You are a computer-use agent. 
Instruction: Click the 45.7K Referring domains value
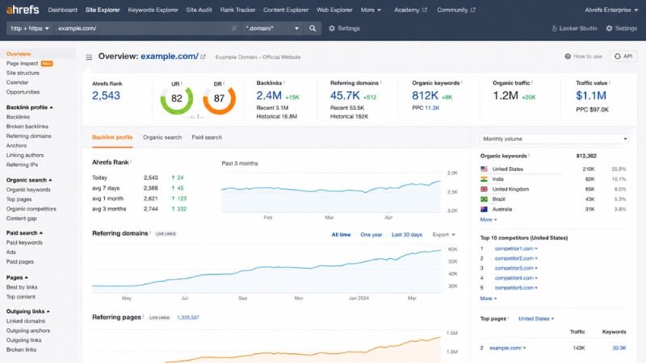[x=345, y=95]
